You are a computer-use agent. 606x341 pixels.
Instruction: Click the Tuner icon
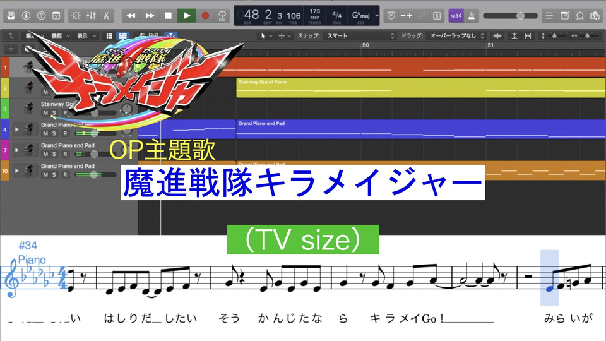coord(422,15)
